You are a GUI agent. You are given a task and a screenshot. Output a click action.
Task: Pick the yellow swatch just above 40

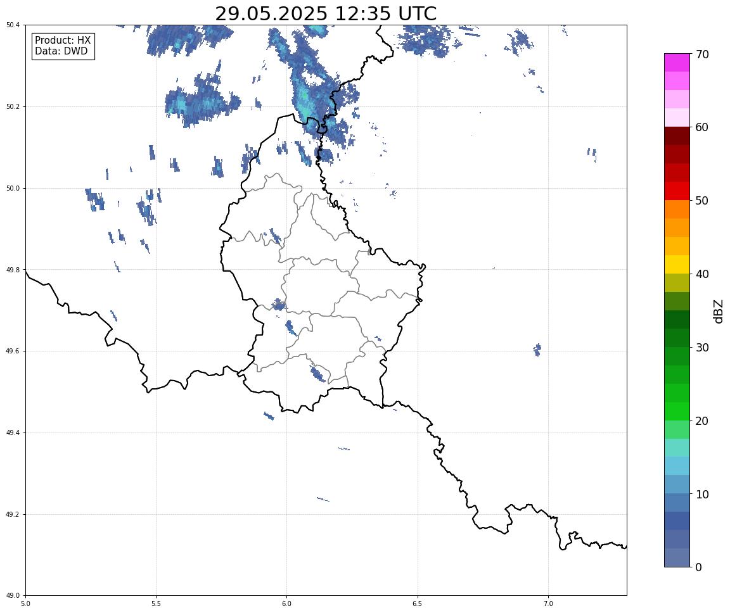coord(677,264)
